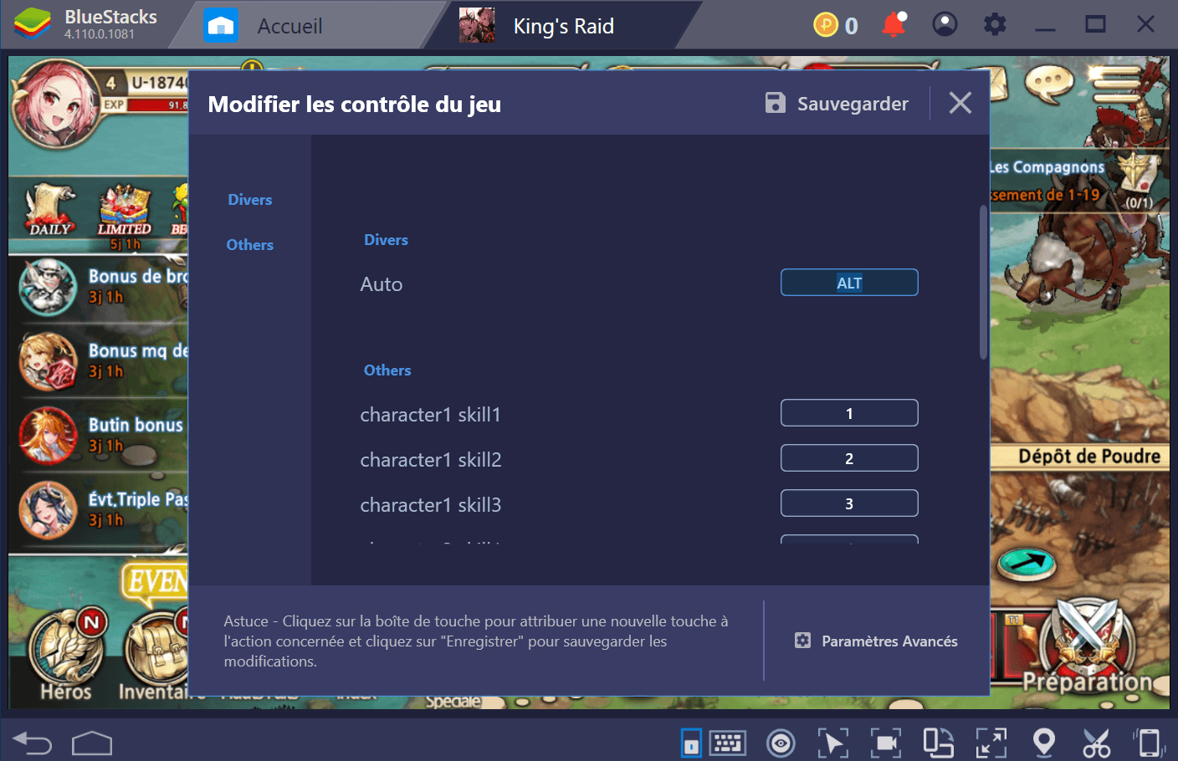Click the shake device phone icon
This screenshot has width=1178, height=761.
(x=1149, y=743)
